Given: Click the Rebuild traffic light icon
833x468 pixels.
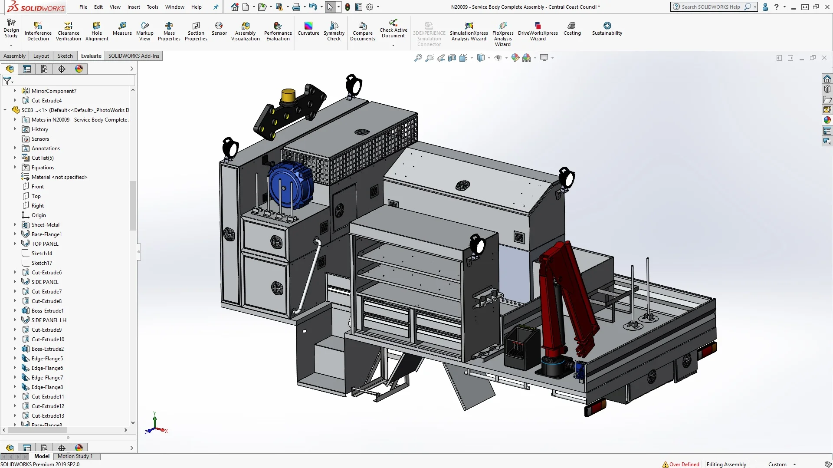Looking at the screenshot, I should point(348,7).
